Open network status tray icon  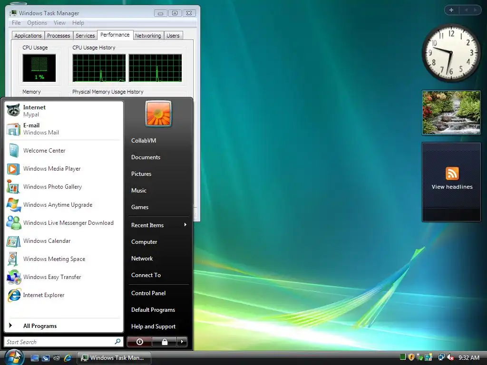click(x=441, y=357)
